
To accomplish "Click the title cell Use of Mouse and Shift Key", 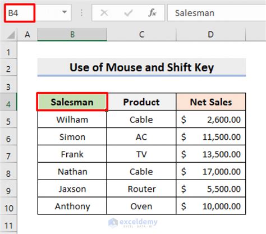I will point(141,67).
